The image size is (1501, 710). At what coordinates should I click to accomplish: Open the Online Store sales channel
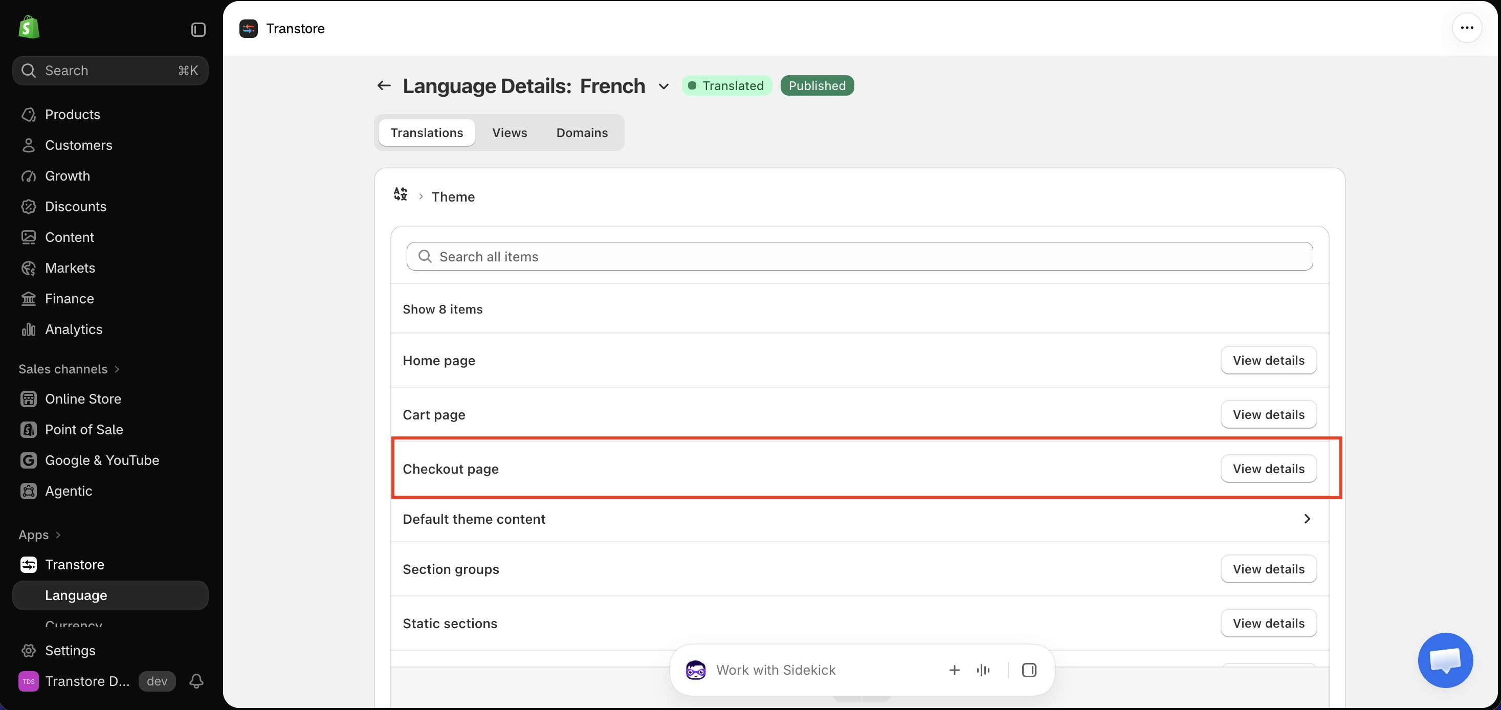coord(83,399)
